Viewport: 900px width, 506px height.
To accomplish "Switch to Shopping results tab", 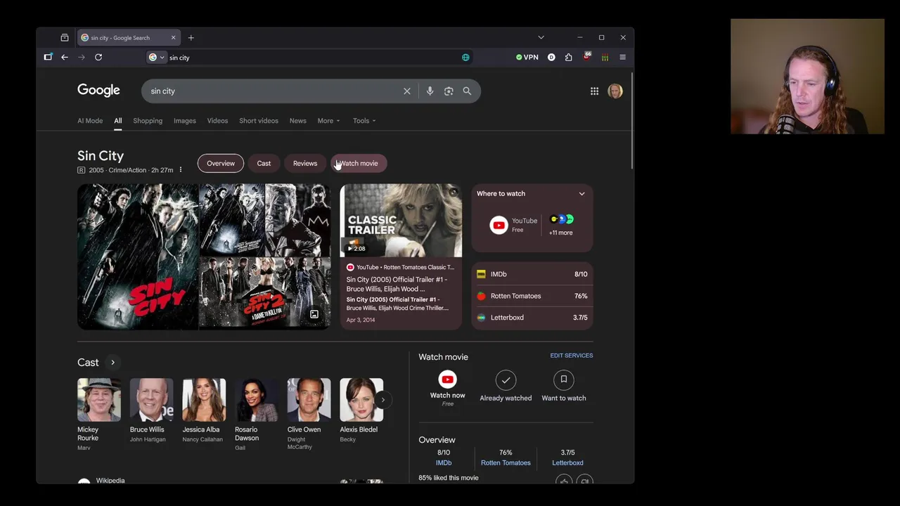I will tap(148, 121).
